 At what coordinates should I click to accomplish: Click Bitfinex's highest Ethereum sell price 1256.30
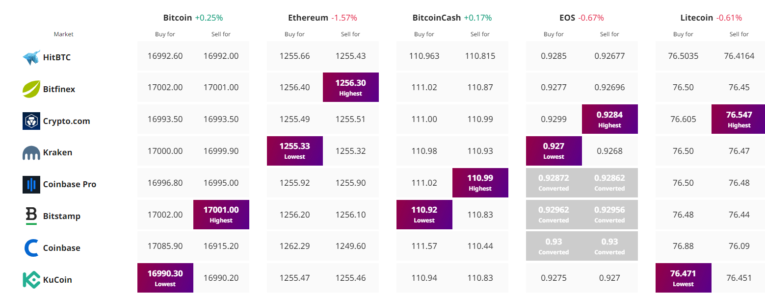tap(350, 87)
